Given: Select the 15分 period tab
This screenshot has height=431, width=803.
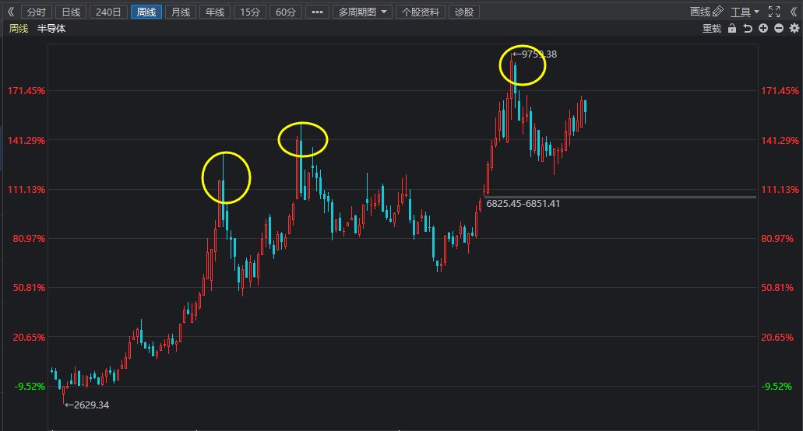Looking at the screenshot, I should [250, 12].
